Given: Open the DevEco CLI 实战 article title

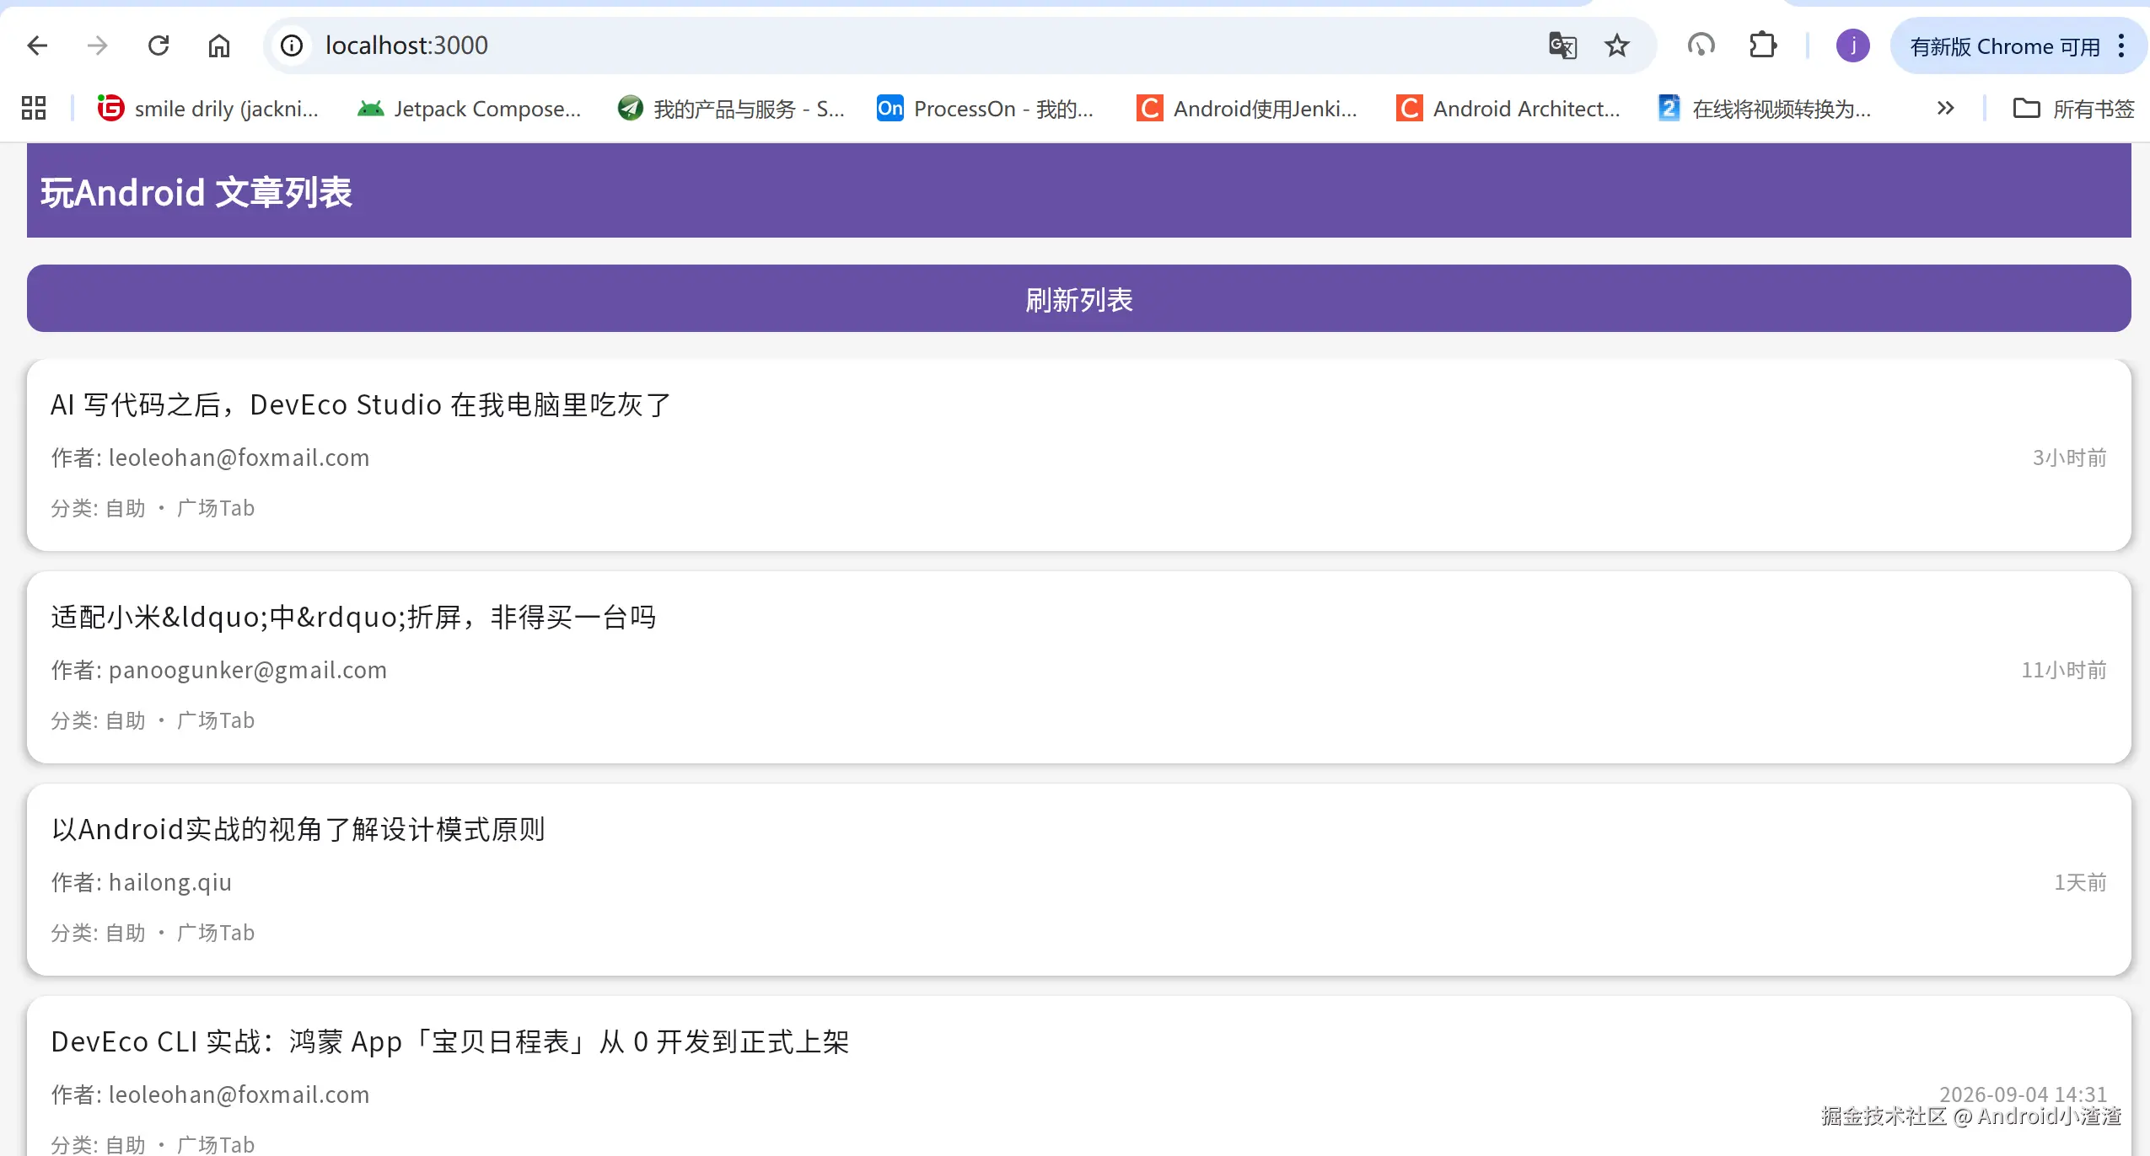Looking at the screenshot, I should point(450,1041).
